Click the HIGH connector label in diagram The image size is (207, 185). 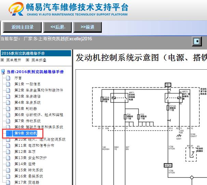(x=168, y=165)
